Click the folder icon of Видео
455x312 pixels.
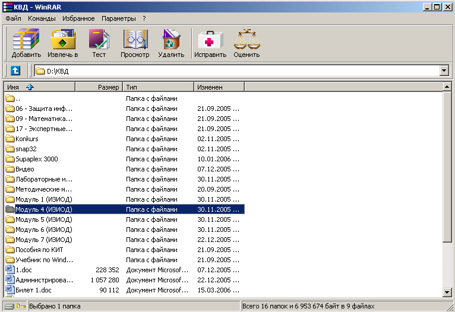pyautogui.click(x=10, y=169)
